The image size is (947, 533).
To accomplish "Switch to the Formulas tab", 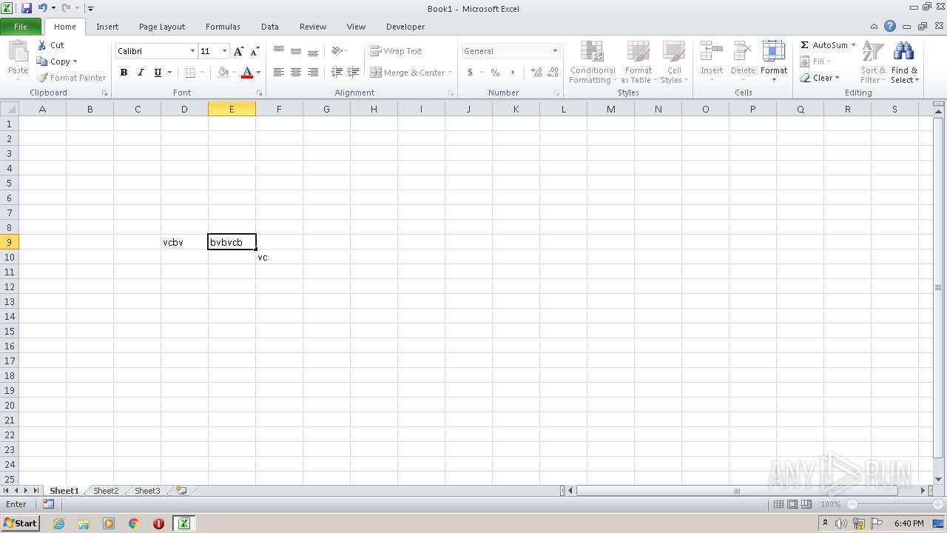I will [x=223, y=27].
